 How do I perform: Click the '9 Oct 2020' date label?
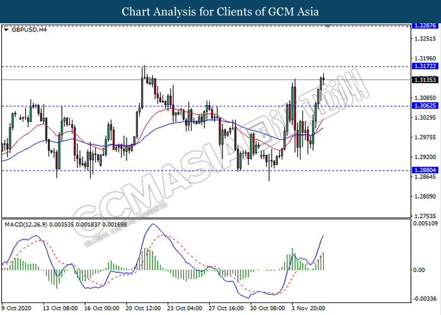16,308
